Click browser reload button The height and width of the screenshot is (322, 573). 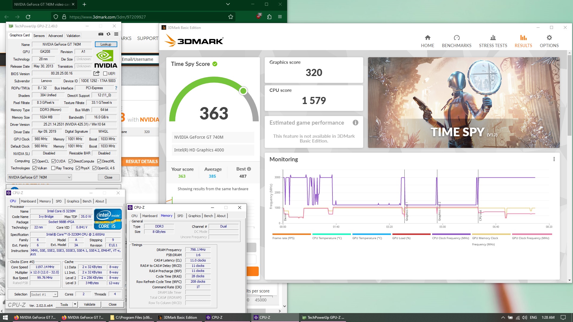[28, 17]
